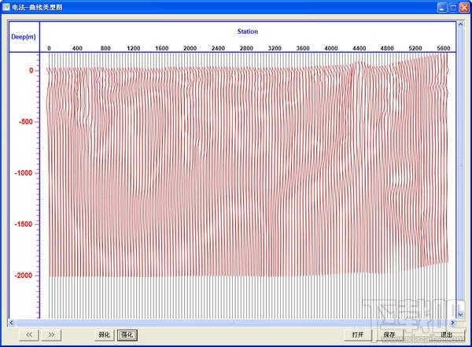The image size is (472, 347).
Task: Click the horizontal scrollbar left arrow
Action: (x=12, y=323)
